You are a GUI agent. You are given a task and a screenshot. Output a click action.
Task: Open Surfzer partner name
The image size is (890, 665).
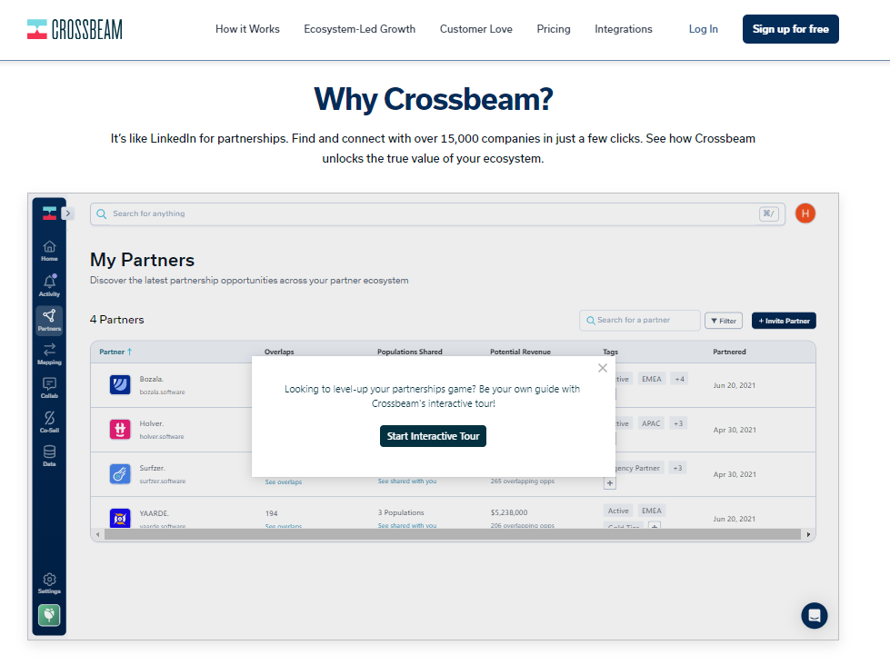click(152, 468)
